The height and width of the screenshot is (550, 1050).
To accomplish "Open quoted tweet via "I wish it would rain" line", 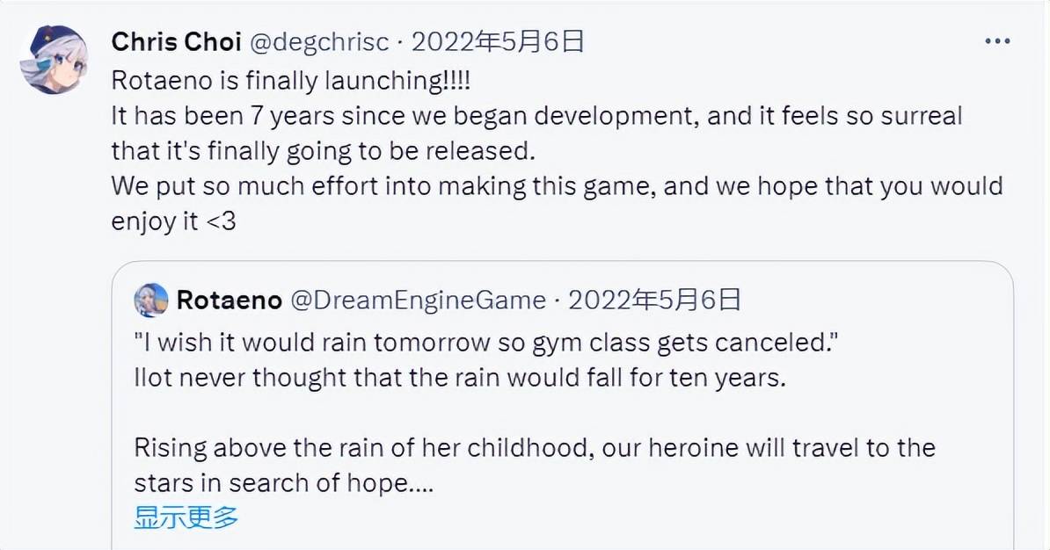I will coord(484,342).
